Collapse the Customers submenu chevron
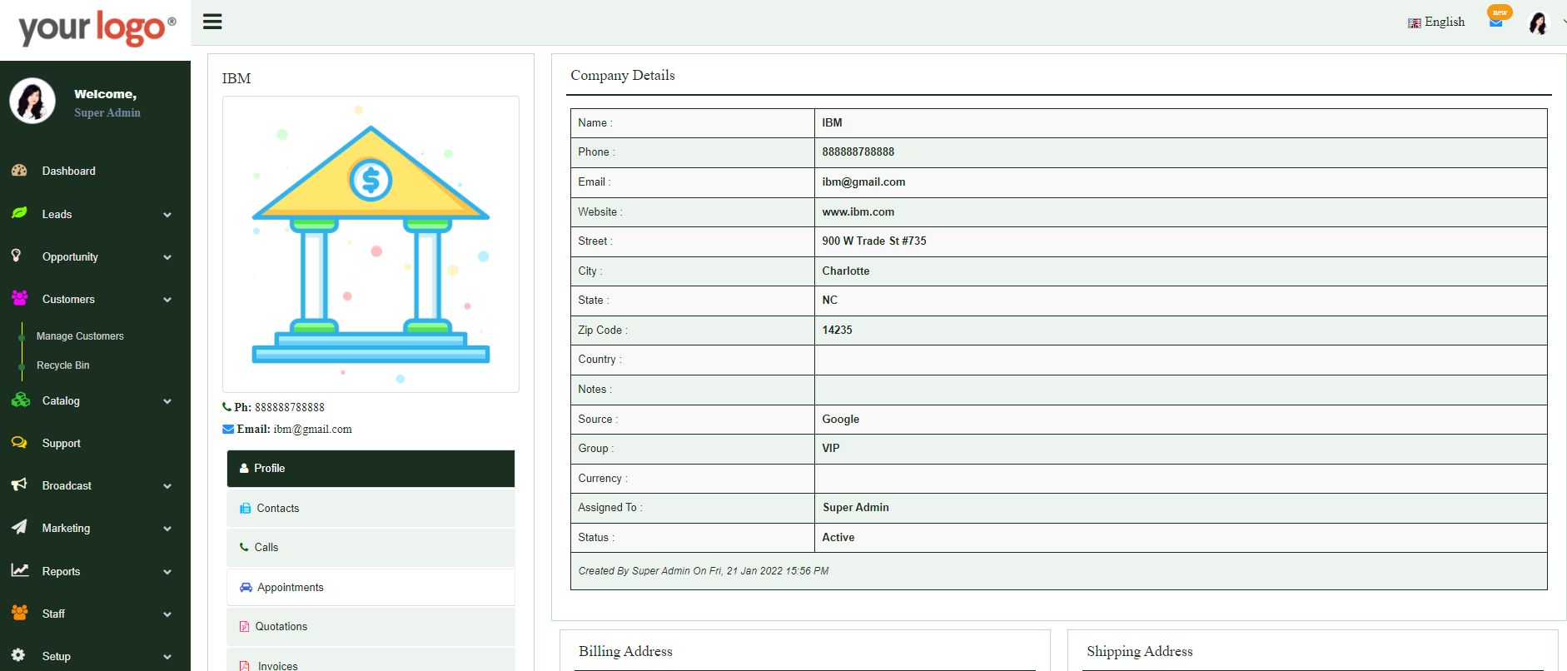This screenshot has width=1567, height=671. coord(167,300)
